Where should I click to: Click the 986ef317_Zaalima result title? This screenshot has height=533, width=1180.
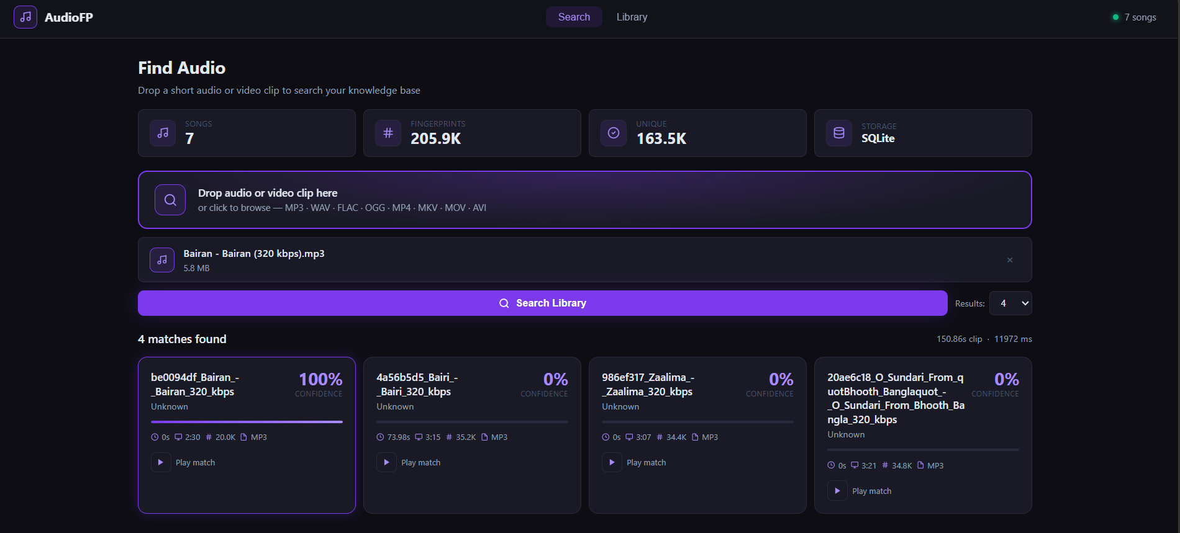648,385
